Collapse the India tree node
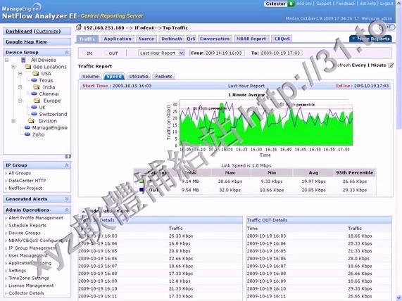 [20, 87]
